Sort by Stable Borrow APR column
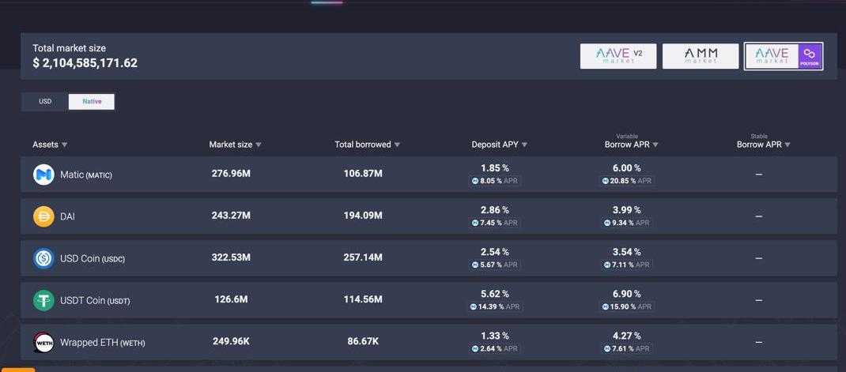Screen dimensions: 846x372 (x=763, y=145)
